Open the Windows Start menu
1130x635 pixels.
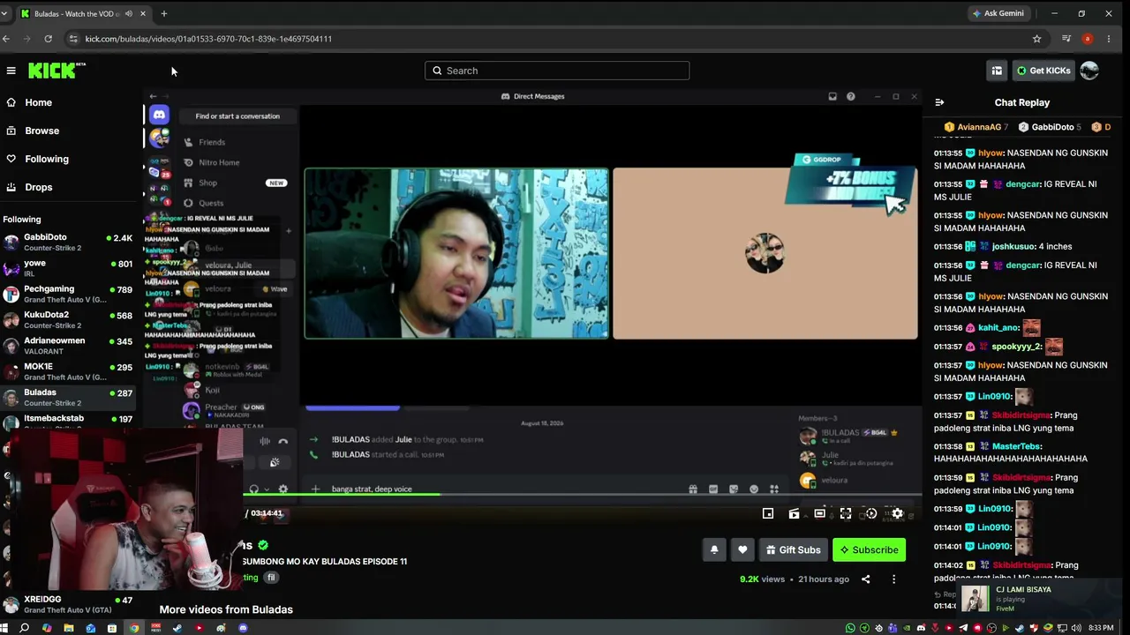tap(5, 628)
